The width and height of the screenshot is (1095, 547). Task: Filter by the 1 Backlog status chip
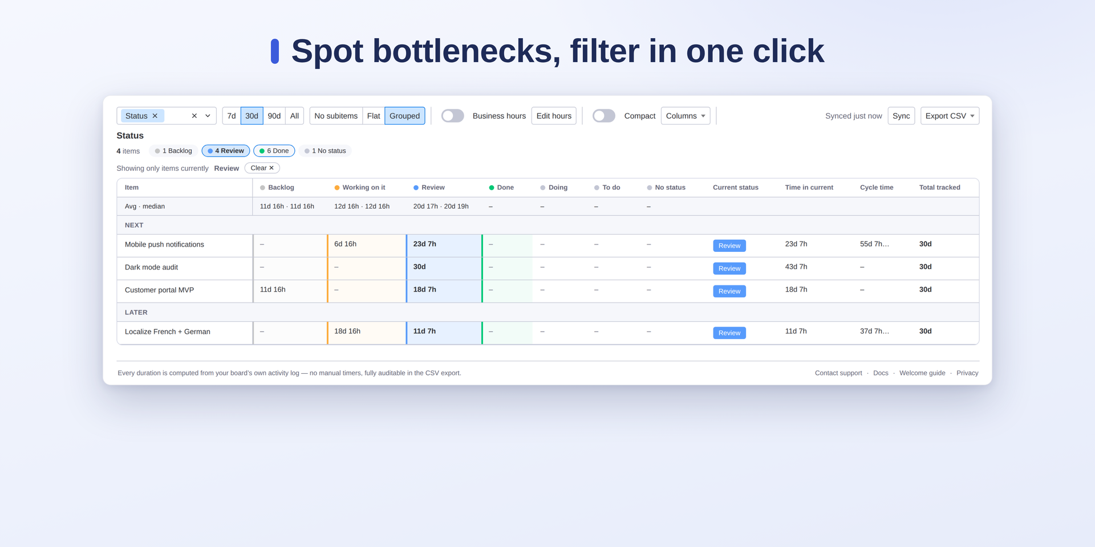pyautogui.click(x=173, y=151)
